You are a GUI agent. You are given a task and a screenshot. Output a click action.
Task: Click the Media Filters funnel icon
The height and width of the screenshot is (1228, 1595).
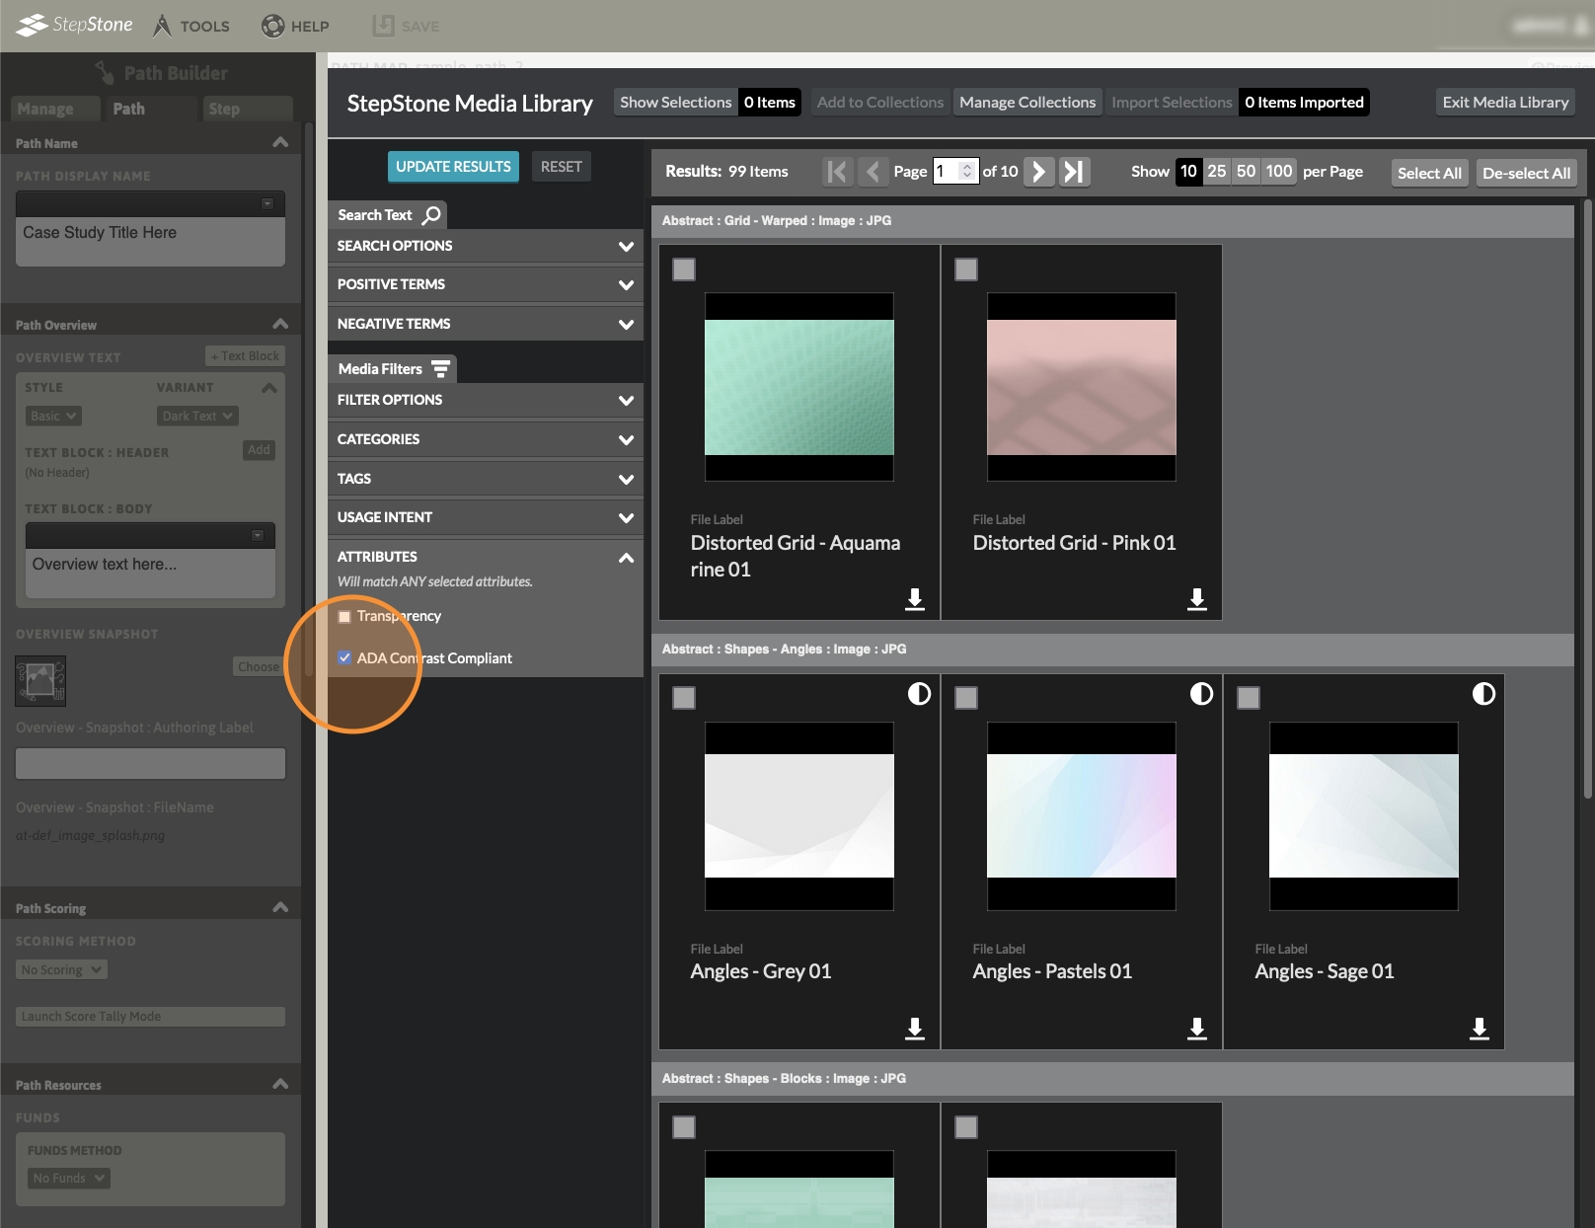click(440, 369)
